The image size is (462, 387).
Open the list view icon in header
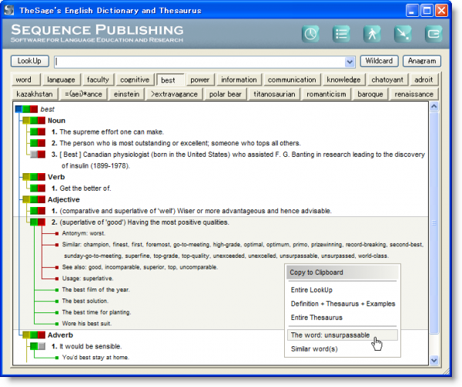coord(341,34)
